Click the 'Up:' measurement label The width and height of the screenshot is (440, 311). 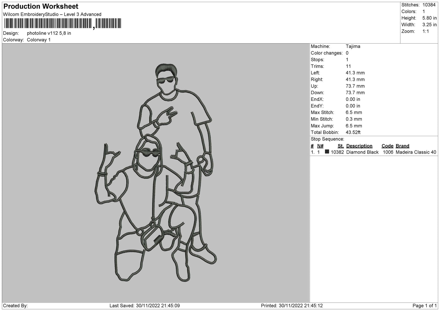point(315,87)
